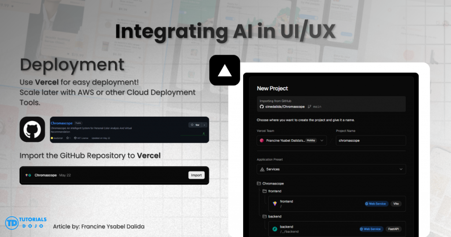Click the FastAPI framework badge
Screen dimensions: 451x237
pyautogui.click(x=393, y=229)
